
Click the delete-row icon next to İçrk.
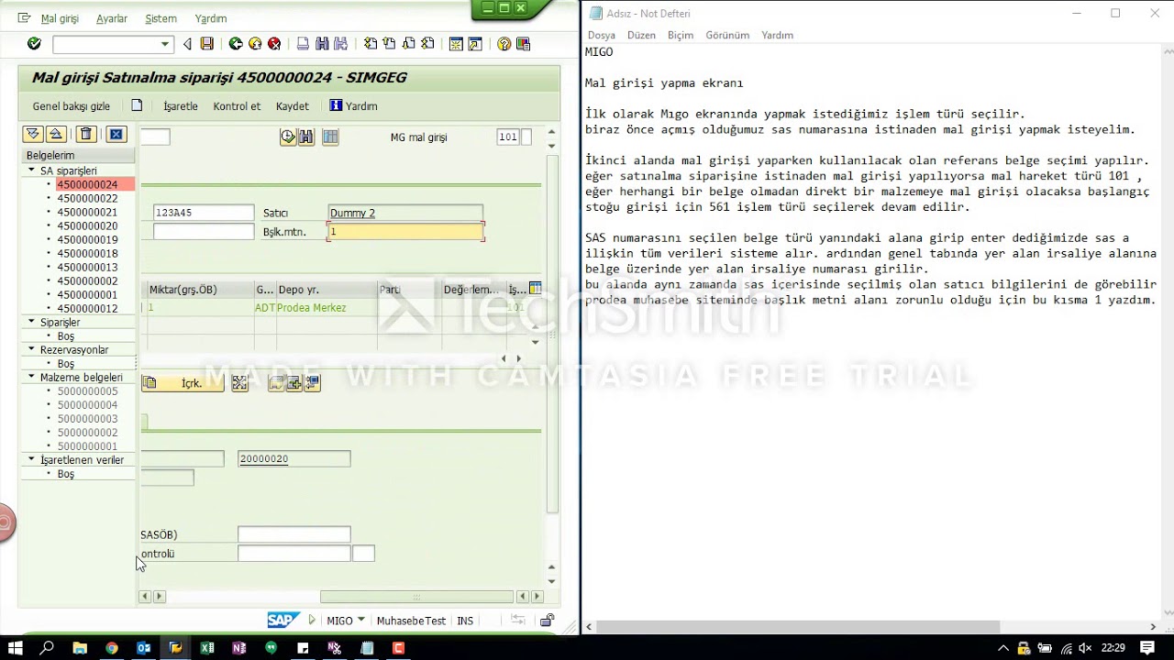pos(240,383)
